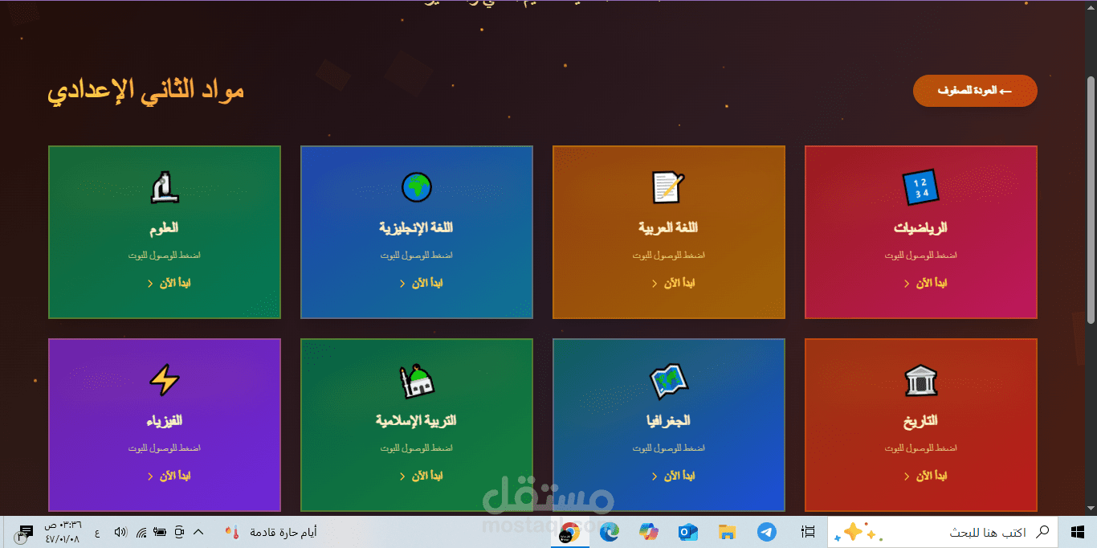Click the مواد الثاني الإعدادي heading

[146, 91]
